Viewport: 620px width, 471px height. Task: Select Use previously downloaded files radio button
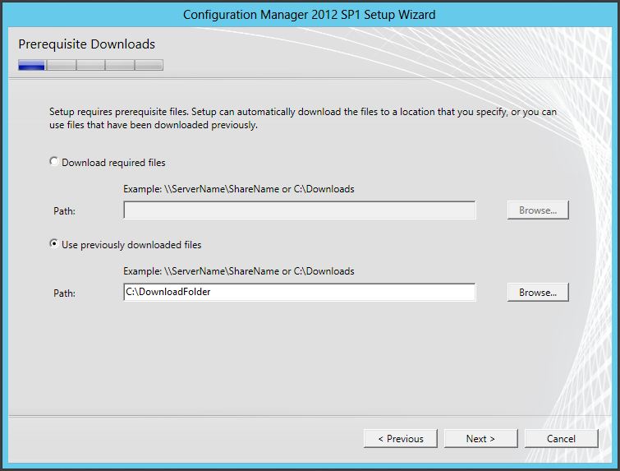(x=55, y=244)
